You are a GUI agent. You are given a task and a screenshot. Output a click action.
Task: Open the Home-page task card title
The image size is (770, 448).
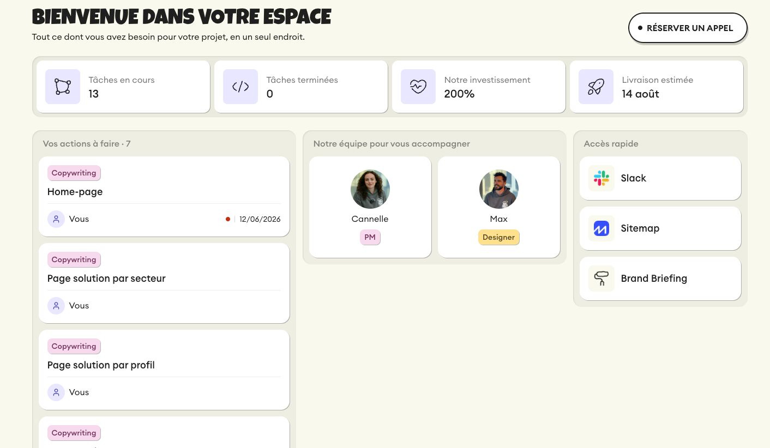pyautogui.click(x=75, y=192)
